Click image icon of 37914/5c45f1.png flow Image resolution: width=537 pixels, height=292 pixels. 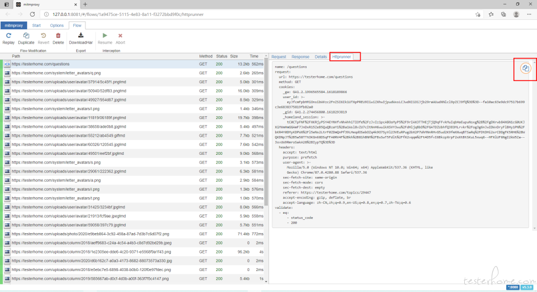7,82
